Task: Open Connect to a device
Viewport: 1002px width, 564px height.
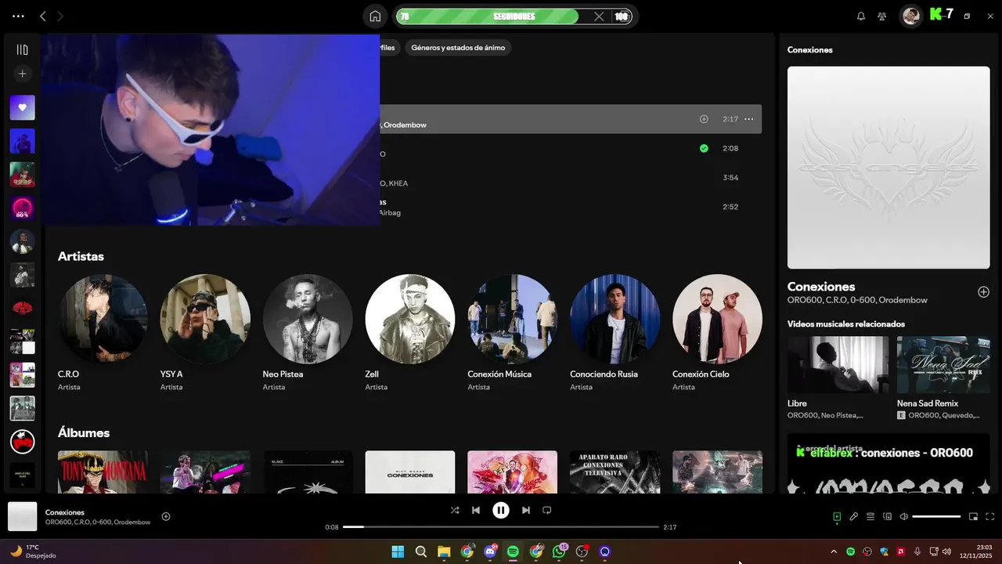Action: pos(887,517)
